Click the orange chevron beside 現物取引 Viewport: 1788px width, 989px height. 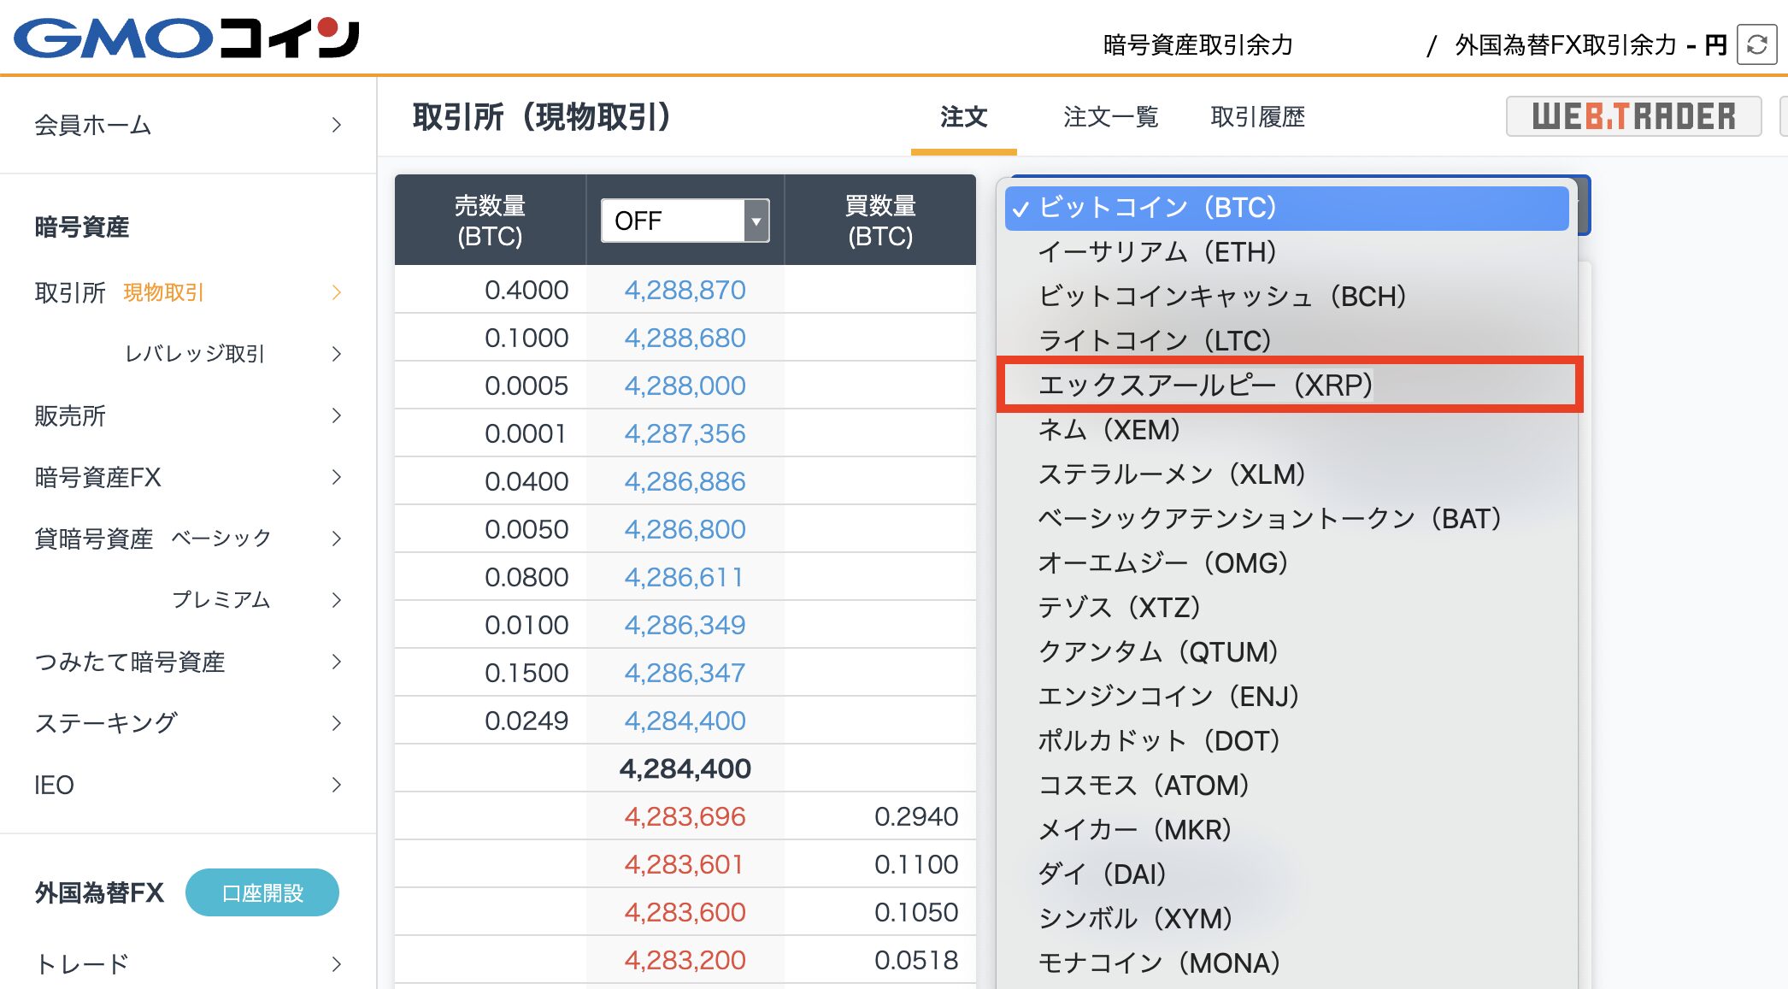click(x=337, y=292)
